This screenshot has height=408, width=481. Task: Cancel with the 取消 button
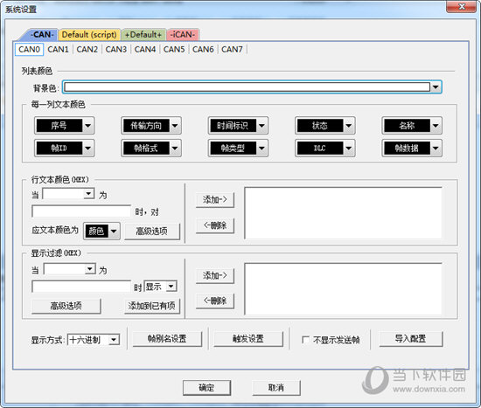276,388
